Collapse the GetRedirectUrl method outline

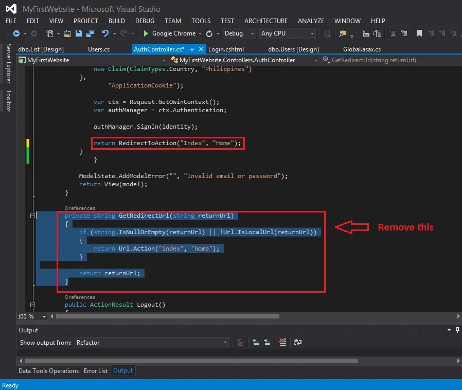[33, 216]
